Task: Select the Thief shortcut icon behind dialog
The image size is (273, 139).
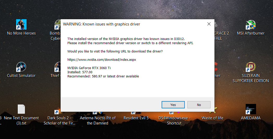Action: [x=58, y=67]
